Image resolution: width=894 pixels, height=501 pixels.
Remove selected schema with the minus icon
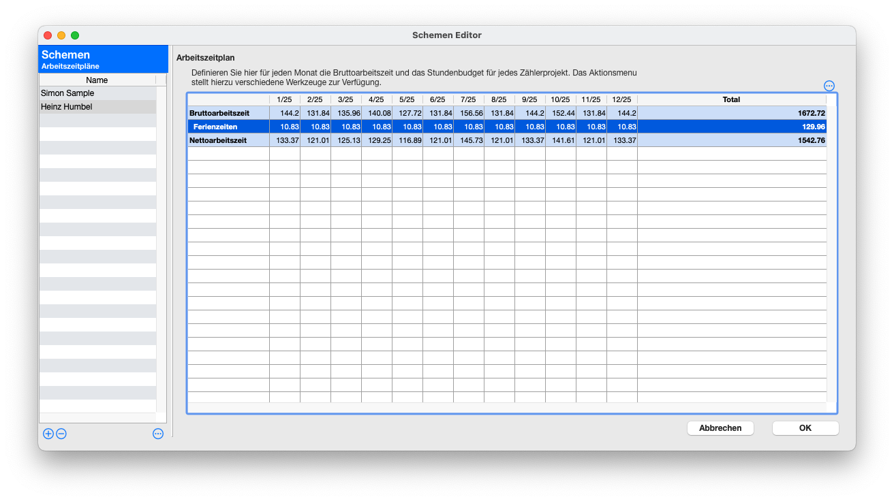(61, 434)
